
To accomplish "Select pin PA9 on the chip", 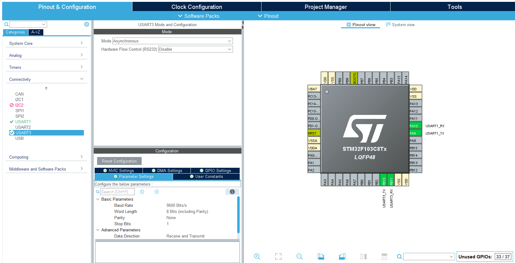I will click(415, 133).
